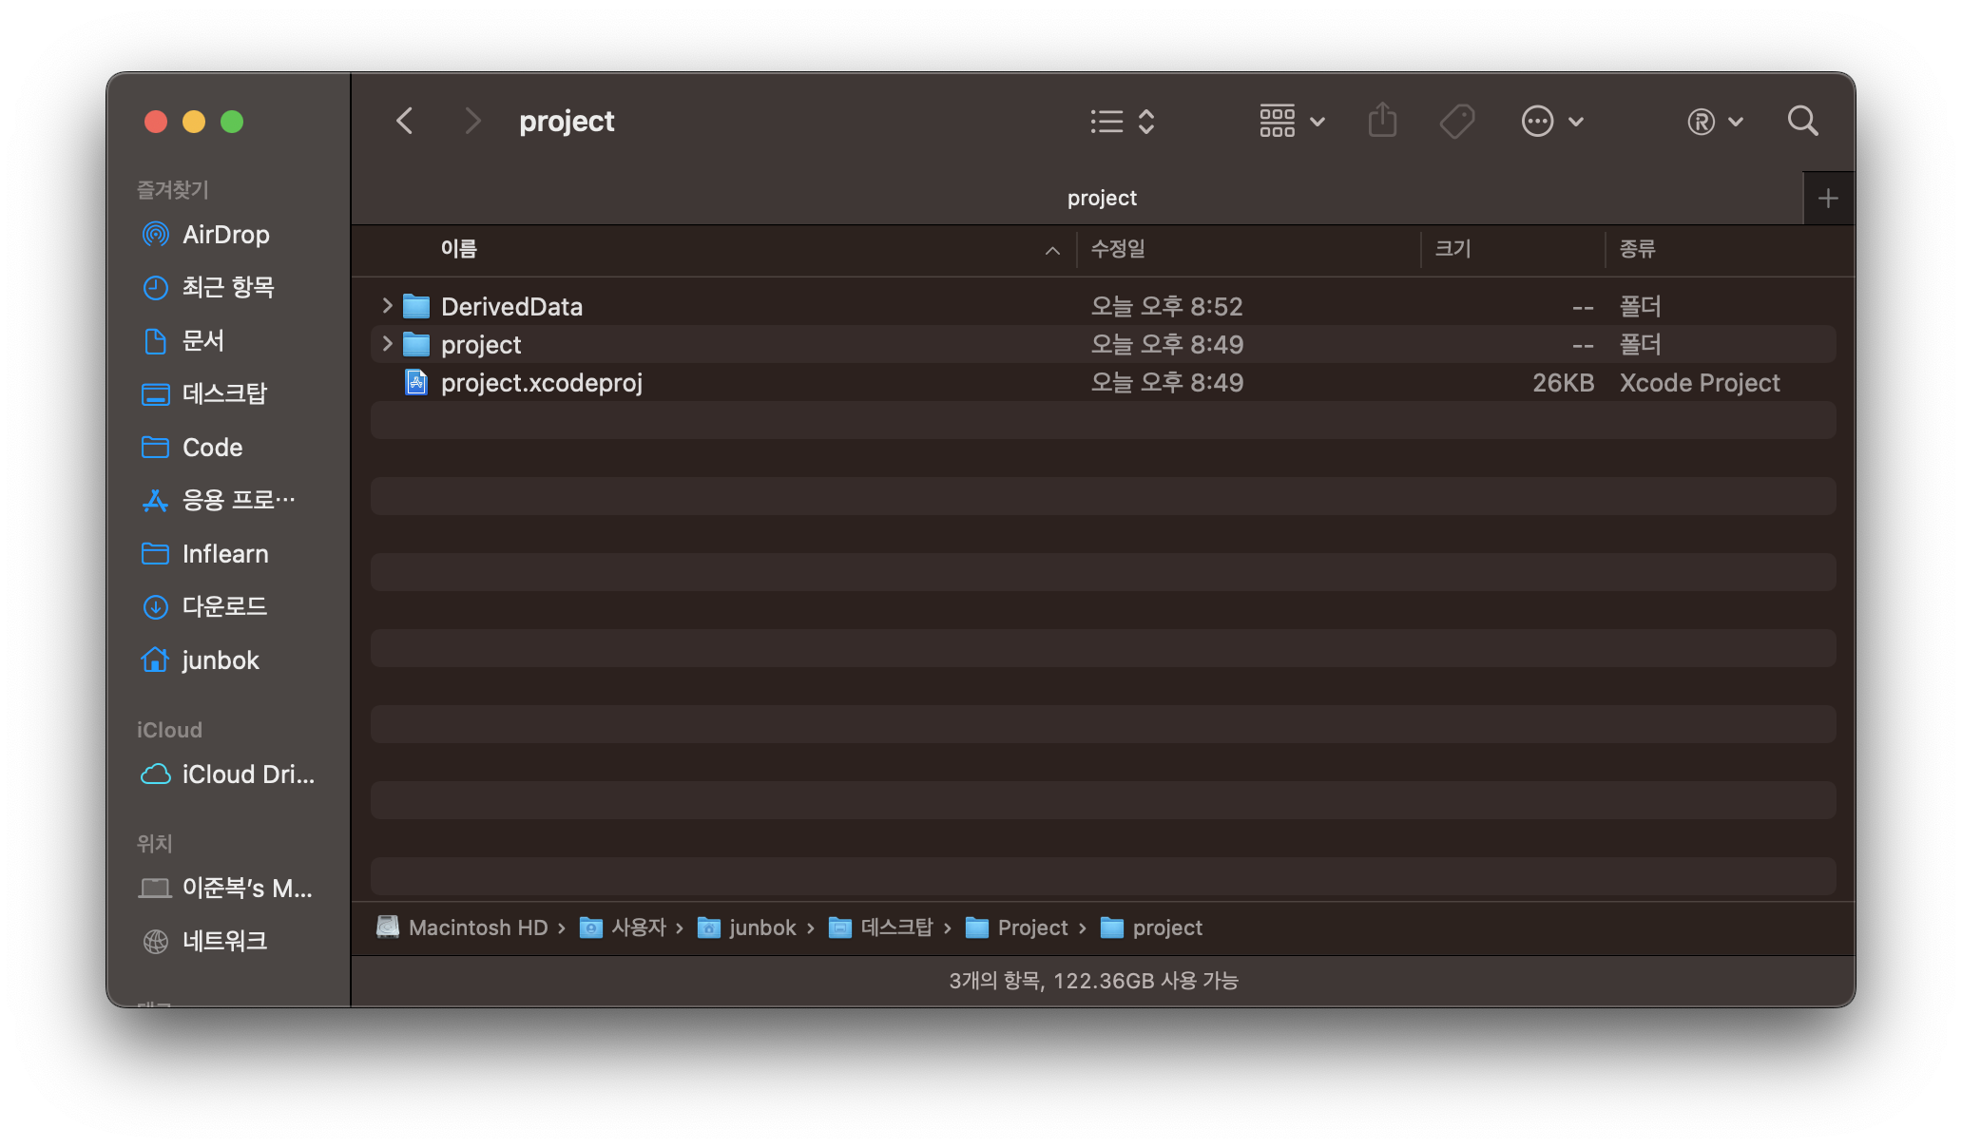Open the search magnifier icon
1962x1148 pixels.
click(1802, 122)
